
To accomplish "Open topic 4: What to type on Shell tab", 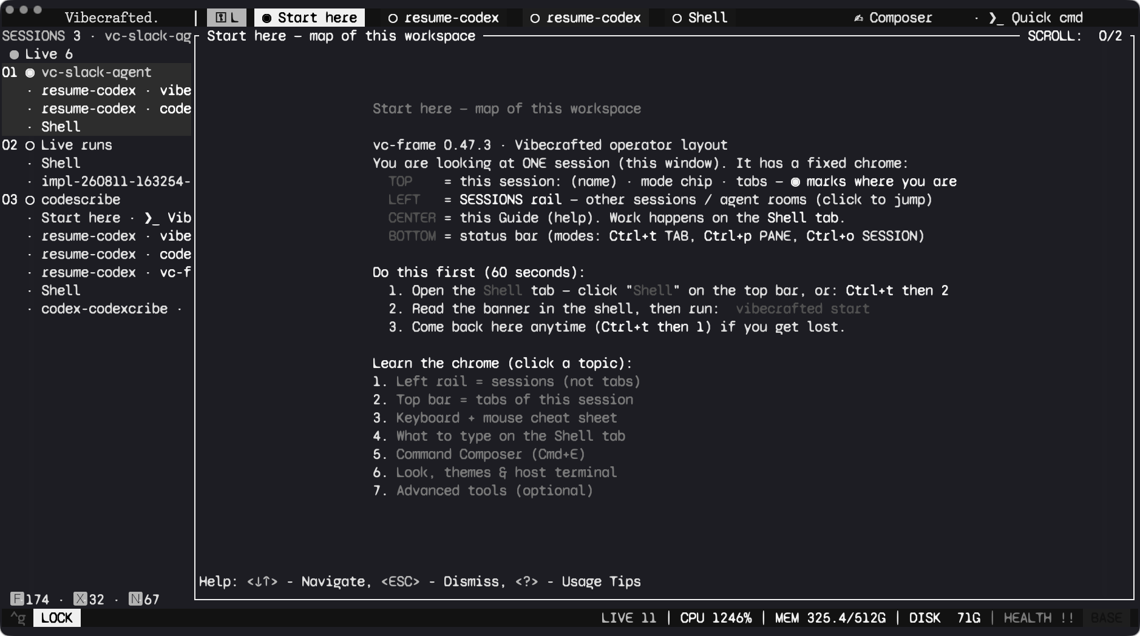I will click(511, 436).
